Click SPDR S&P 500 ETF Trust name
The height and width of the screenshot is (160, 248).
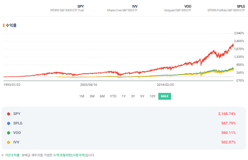point(67,10)
